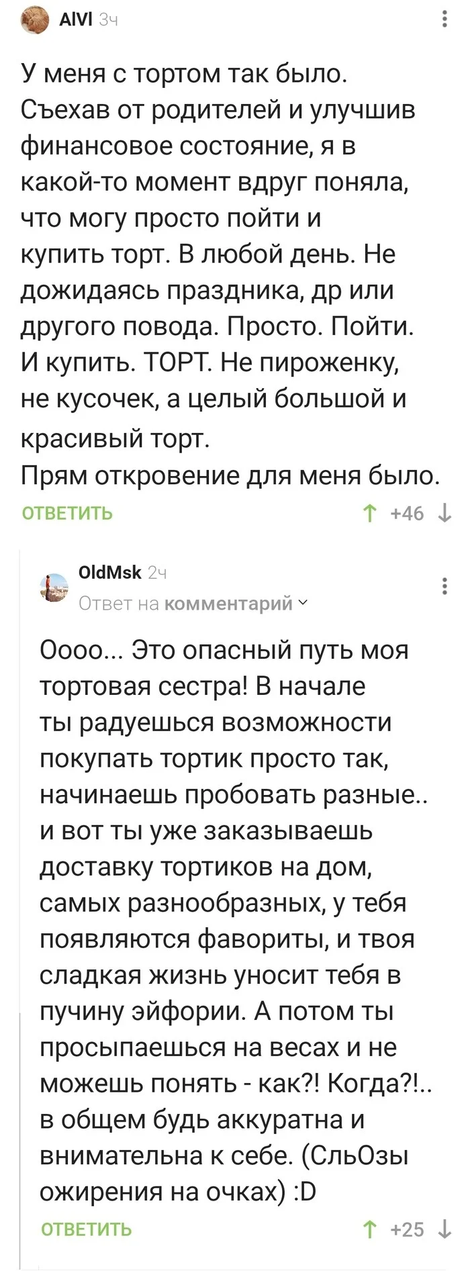This screenshot has height=1271, width=470.
Task: Click the +25 rating on OldMsk's reply
Action: tap(407, 1229)
